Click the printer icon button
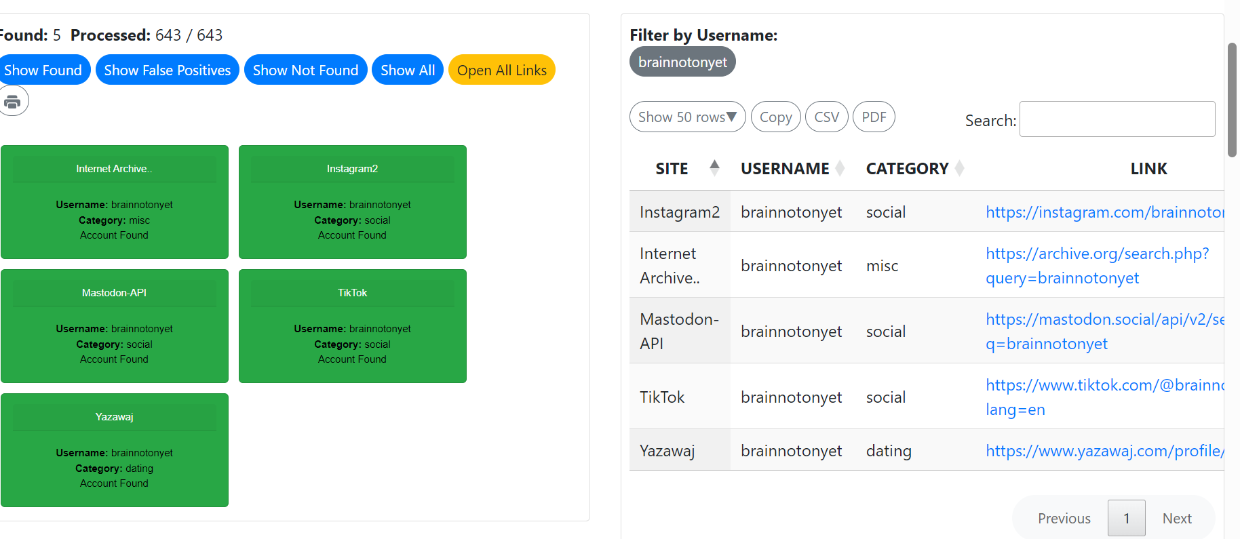This screenshot has width=1240, height=539. (12, 101)
